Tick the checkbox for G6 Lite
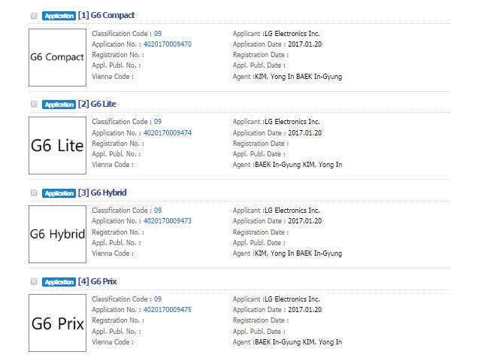The image size is (481, 361). click(x=34, y=104)
